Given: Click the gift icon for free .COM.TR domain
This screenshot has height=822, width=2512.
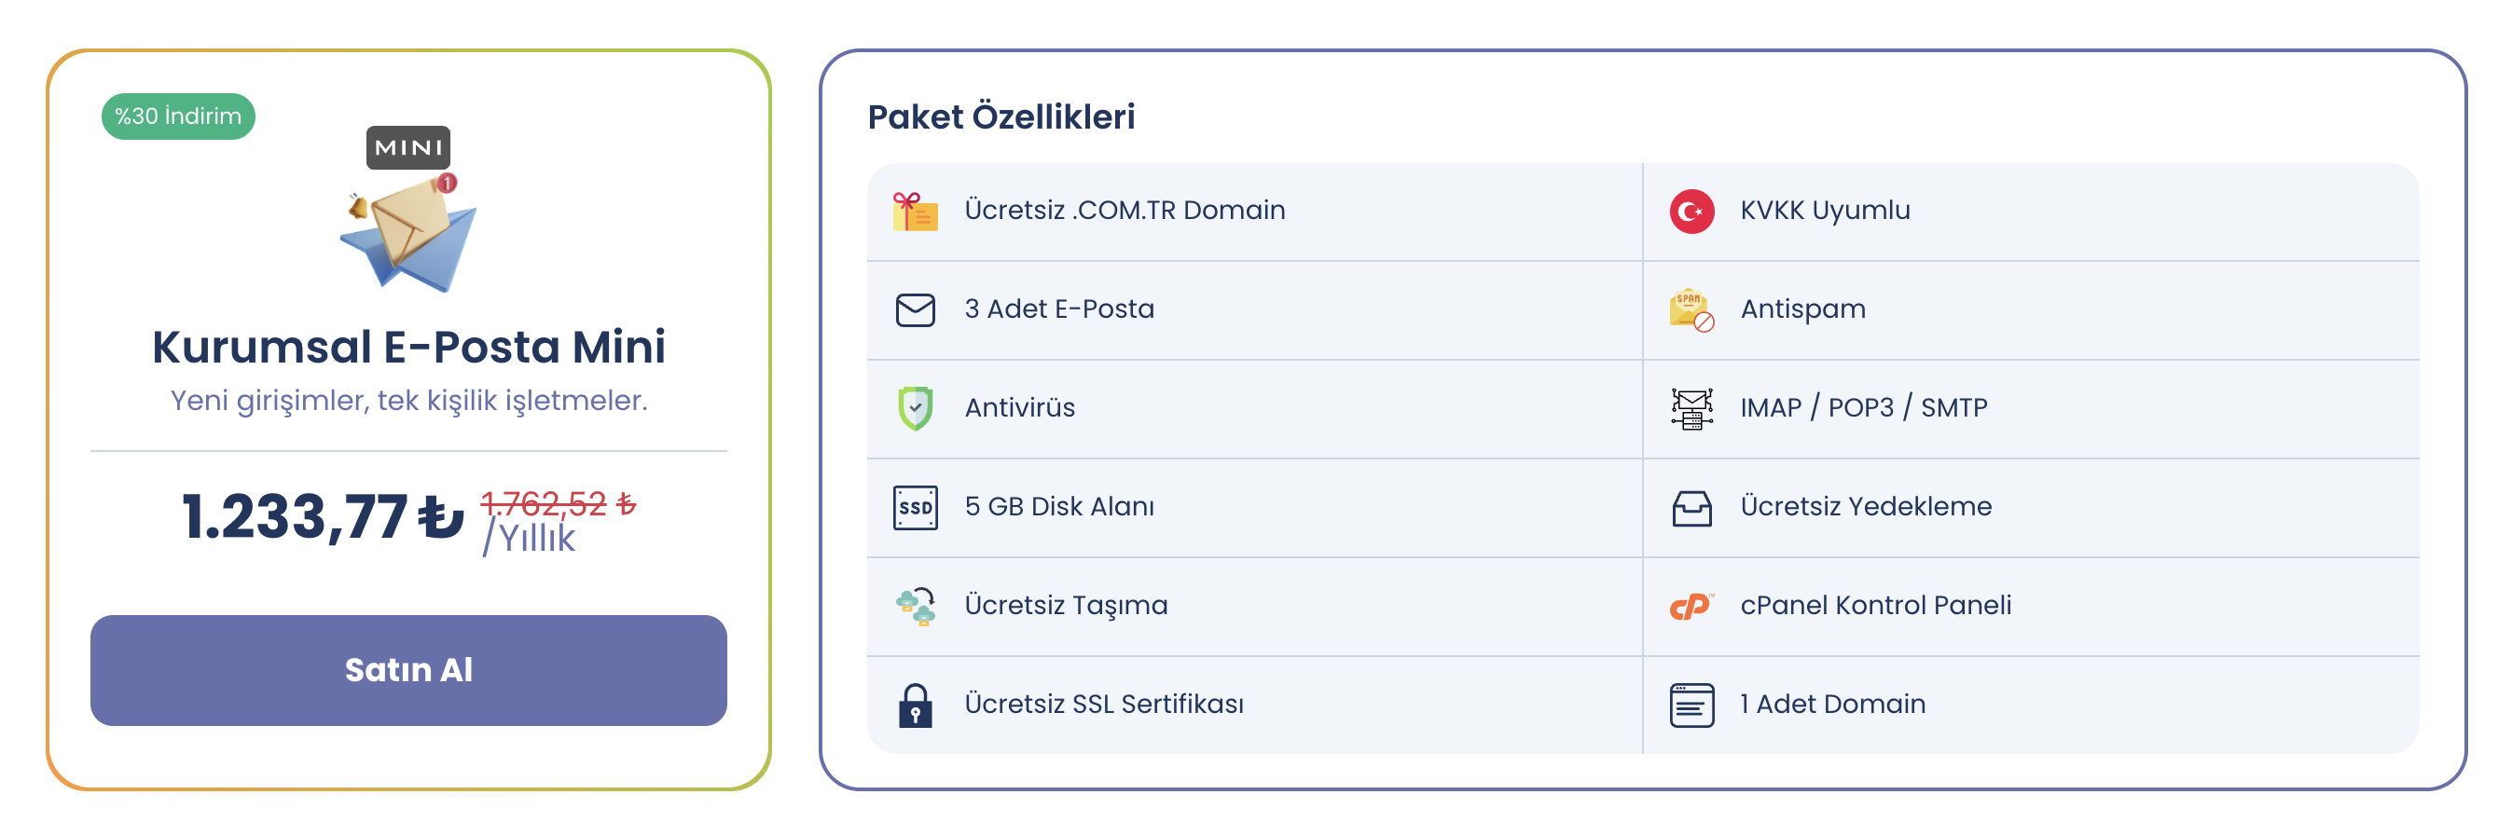Looking at the screenshot, I should coord(915,211).
